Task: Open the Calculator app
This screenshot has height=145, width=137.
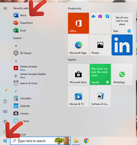Action: (x=22, y=98)
